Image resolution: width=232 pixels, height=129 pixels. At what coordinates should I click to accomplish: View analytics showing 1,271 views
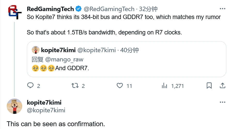(x=164, y=86)
